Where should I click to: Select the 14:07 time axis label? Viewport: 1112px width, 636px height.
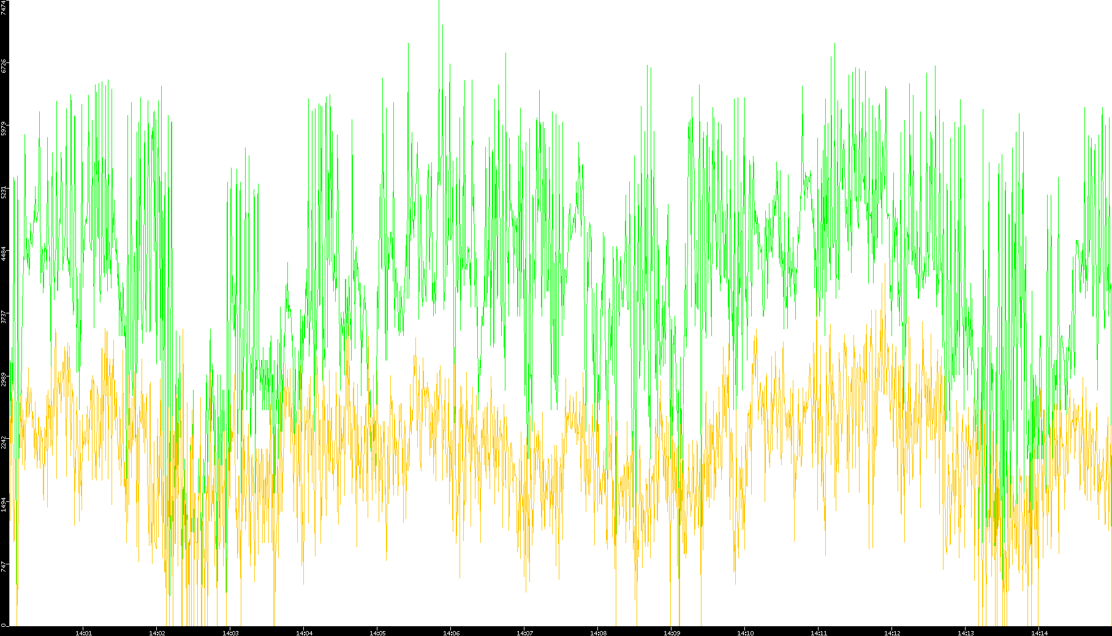[524, 633]
